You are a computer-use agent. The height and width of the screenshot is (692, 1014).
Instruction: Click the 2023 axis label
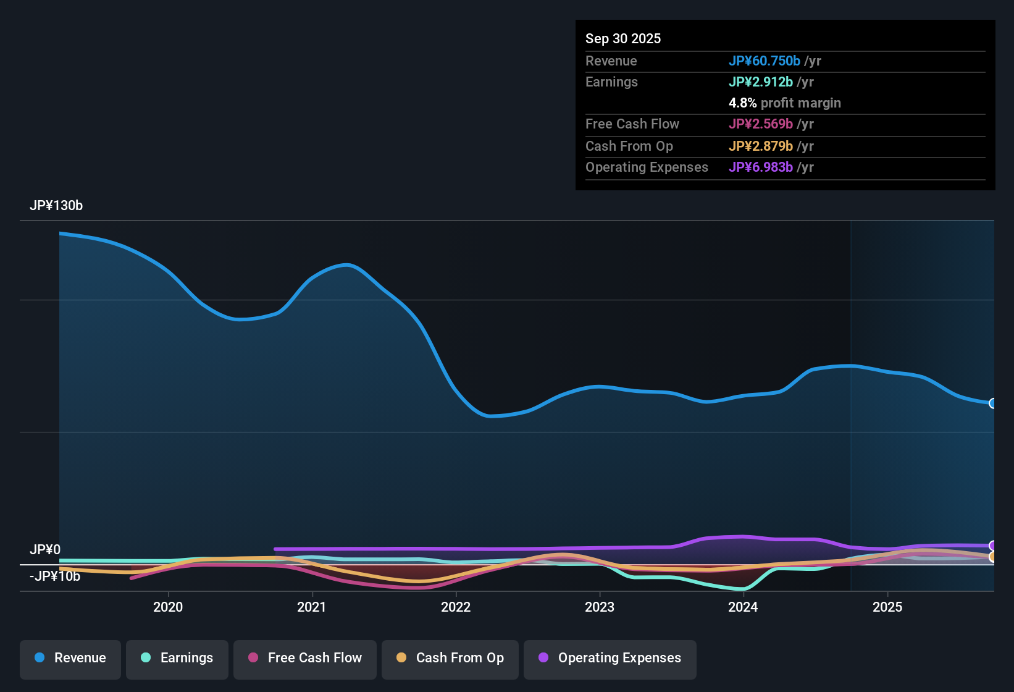pos(600,607)
